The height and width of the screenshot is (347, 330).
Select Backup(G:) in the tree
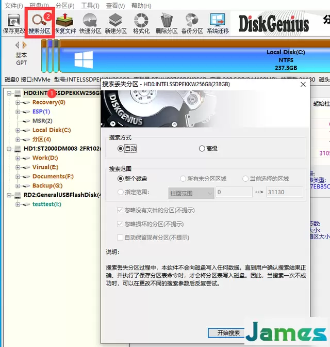pyautogui.click(x=47, y=186)
